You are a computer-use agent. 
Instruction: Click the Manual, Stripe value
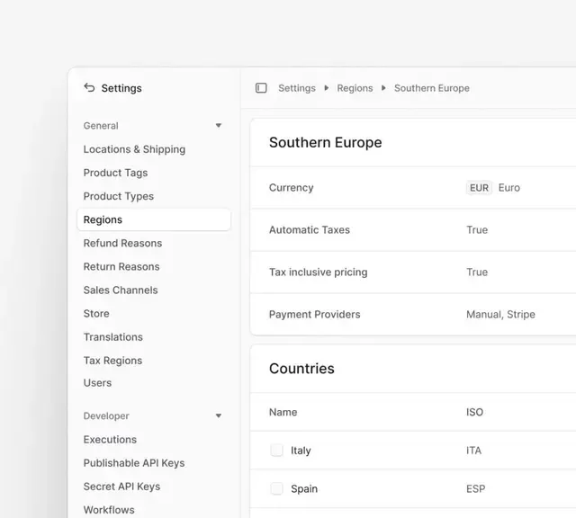pyautogui.click(x=500, y=314)
